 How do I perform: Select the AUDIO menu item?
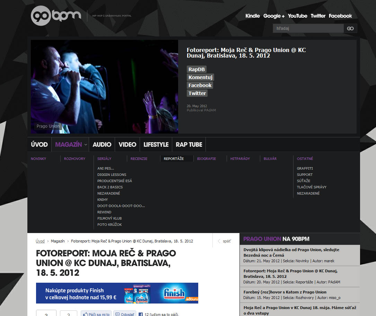[102, 144]
